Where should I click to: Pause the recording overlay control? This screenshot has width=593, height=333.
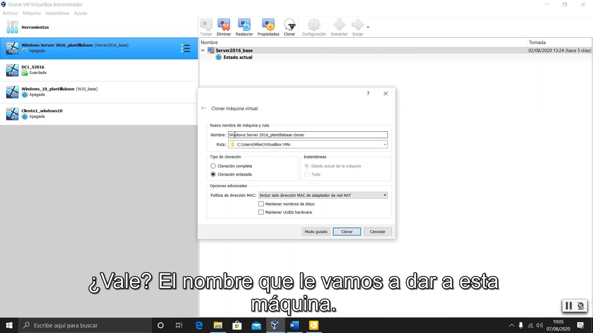click(x=569, y=306)
